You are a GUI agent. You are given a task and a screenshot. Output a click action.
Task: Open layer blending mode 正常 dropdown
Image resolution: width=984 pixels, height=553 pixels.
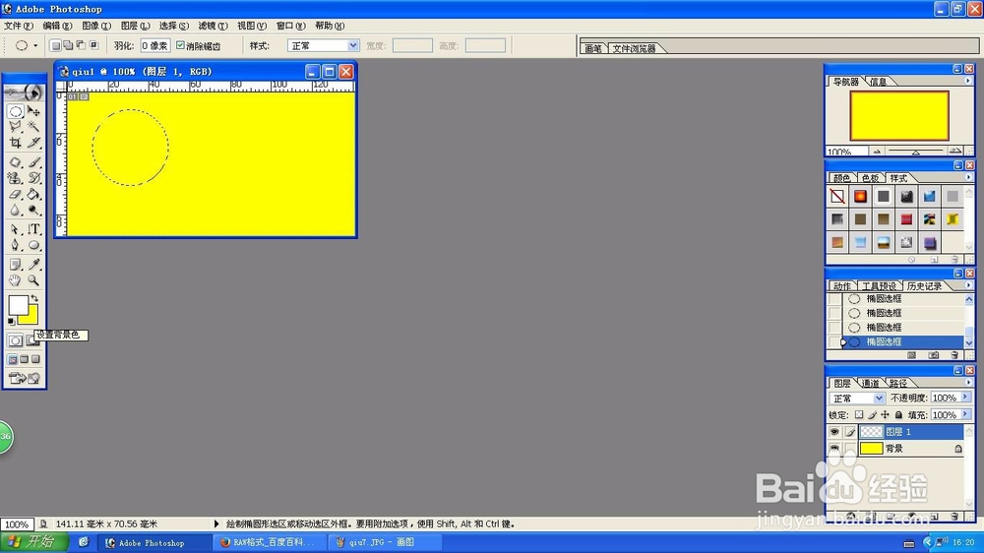pyautogui.click(x=879, y=399)
